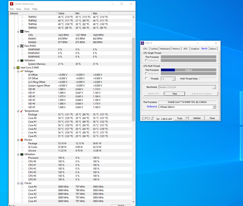Click the Max column header

coord(100,13)
